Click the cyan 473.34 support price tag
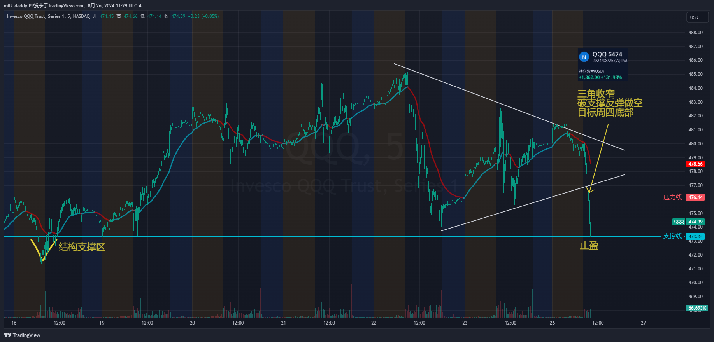The width and height of the screenshot is (714, 342). coord(695,236)
